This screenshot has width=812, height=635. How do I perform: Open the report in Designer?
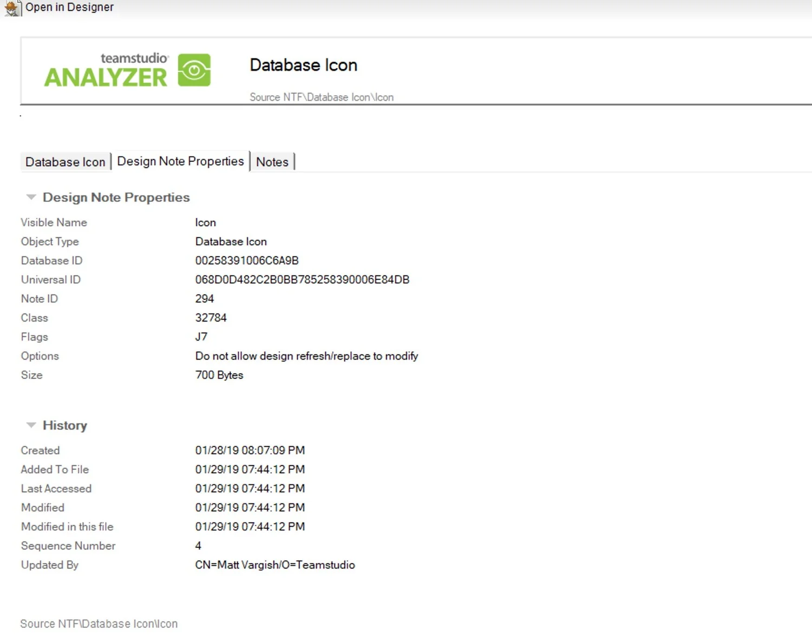68,7
